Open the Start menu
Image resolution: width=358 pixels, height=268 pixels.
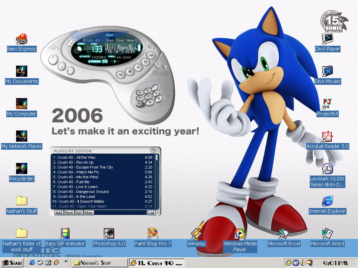[x=12, y=263]
